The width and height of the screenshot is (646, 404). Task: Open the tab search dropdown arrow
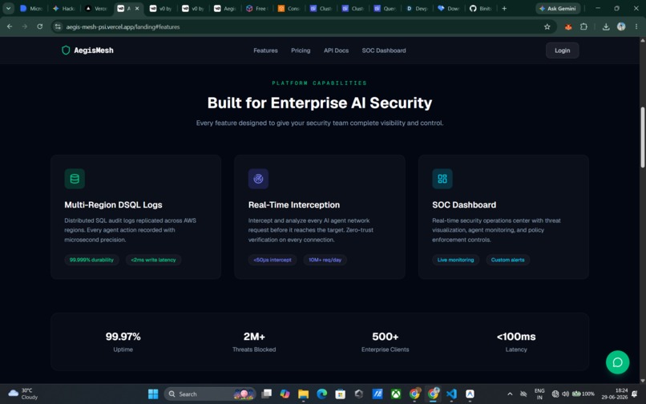(x=8, y=8)
